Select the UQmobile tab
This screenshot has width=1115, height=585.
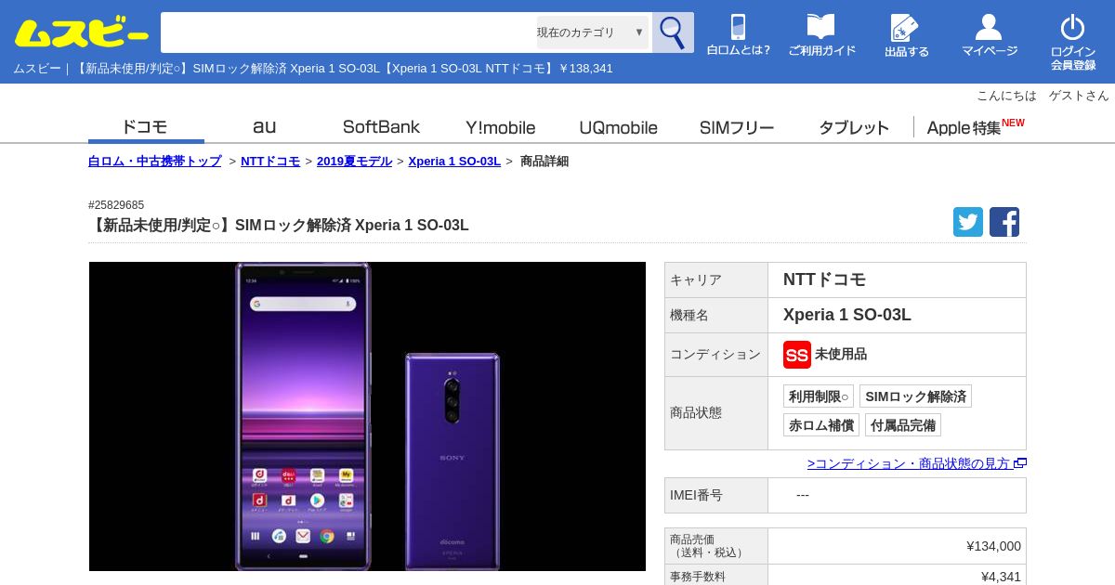[618, 127]
